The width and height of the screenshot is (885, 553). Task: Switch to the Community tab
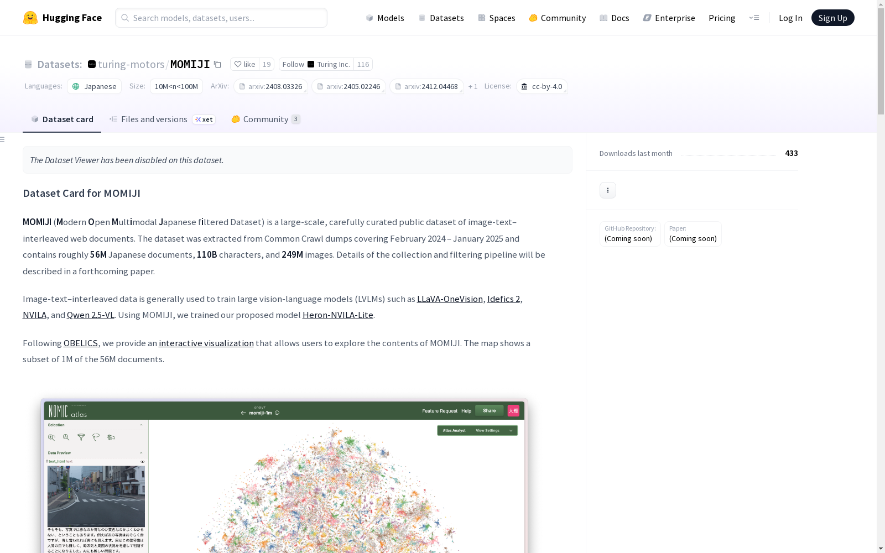(266, 119)
